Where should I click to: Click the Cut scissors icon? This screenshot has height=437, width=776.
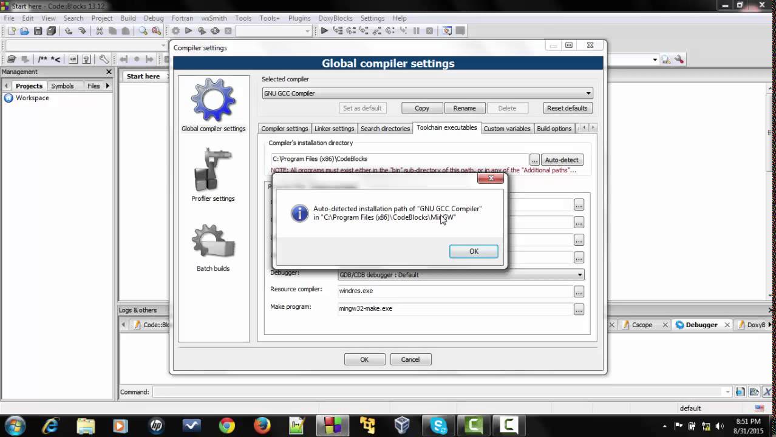pyautogui.click(x=100, y=31)
